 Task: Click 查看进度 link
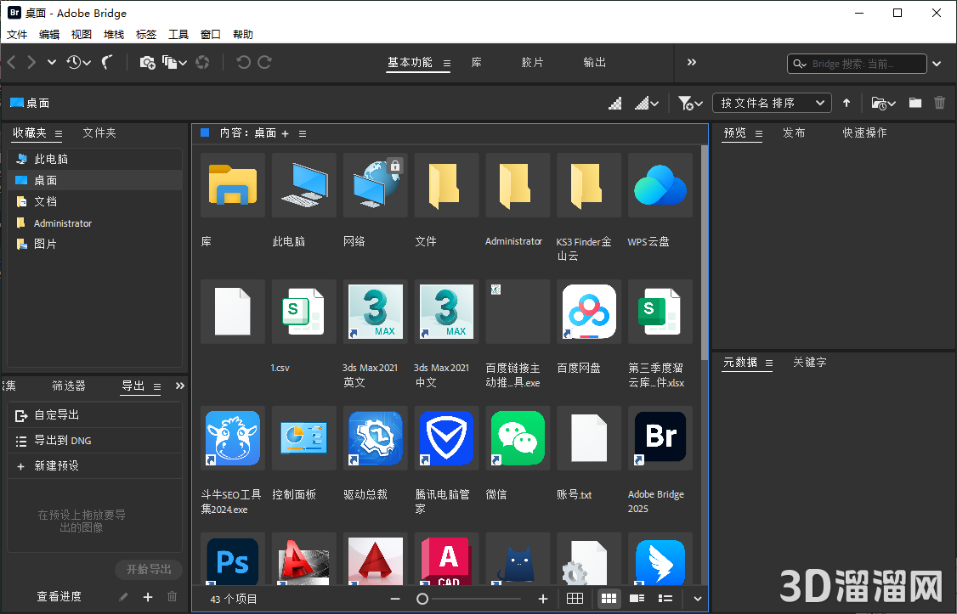59,596
